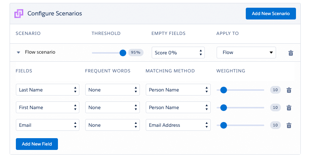310x158 pixels.
Task: Change Frequent Words for the Last Name row
Action: coord(113,90)
